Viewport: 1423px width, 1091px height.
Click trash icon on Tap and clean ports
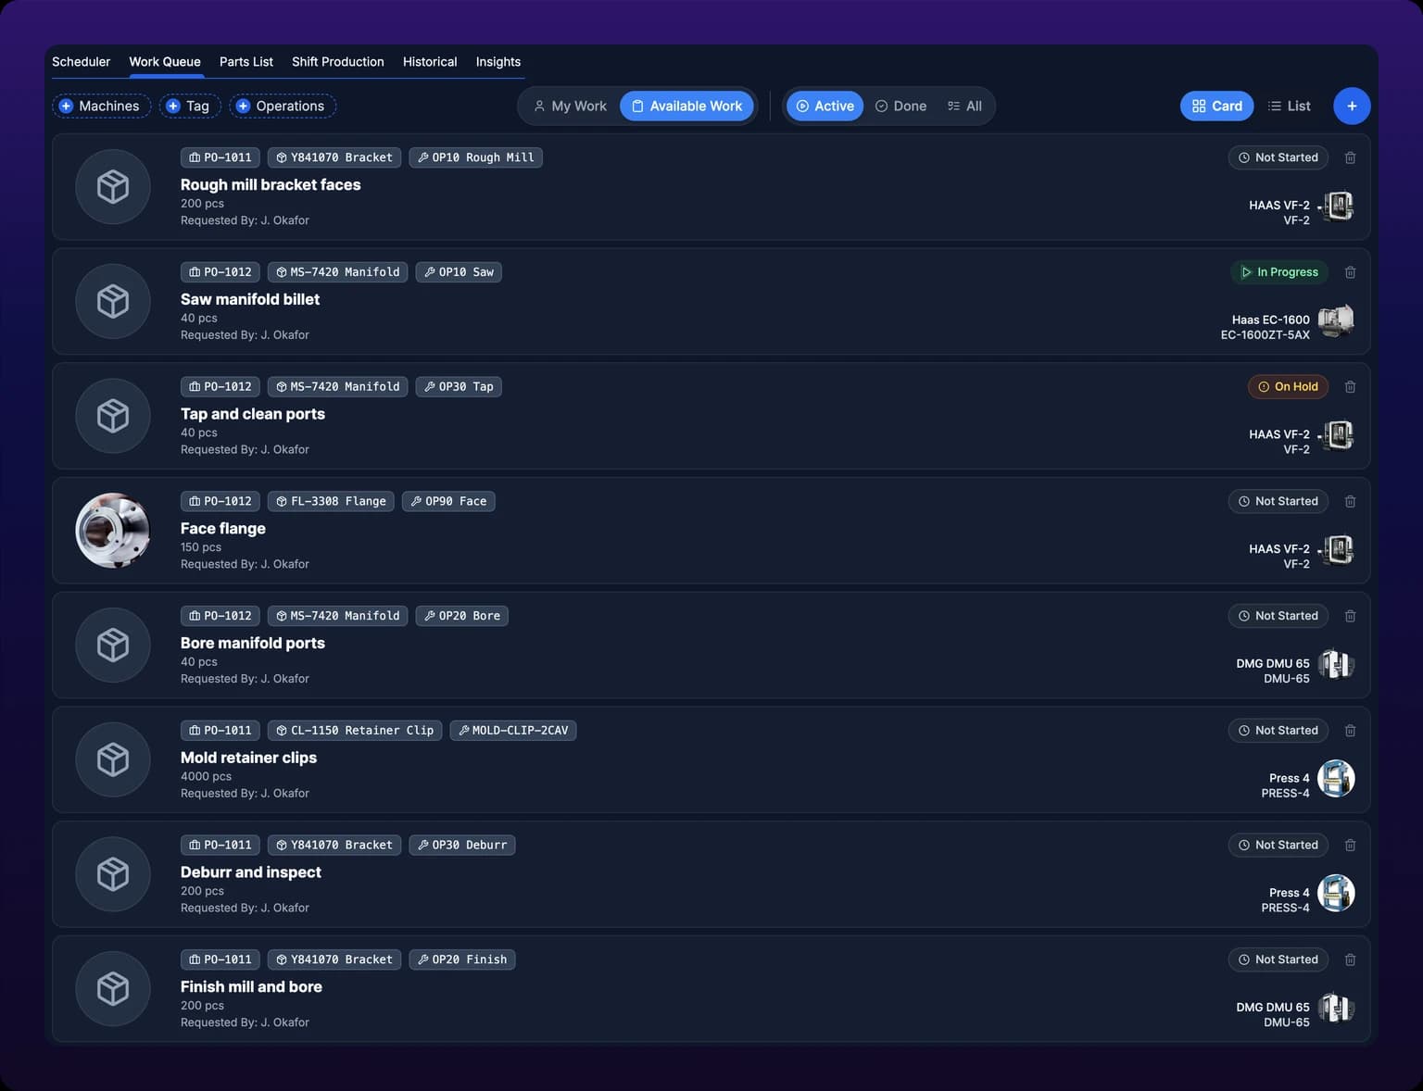pyautogui.click(x=1350, y=387)
